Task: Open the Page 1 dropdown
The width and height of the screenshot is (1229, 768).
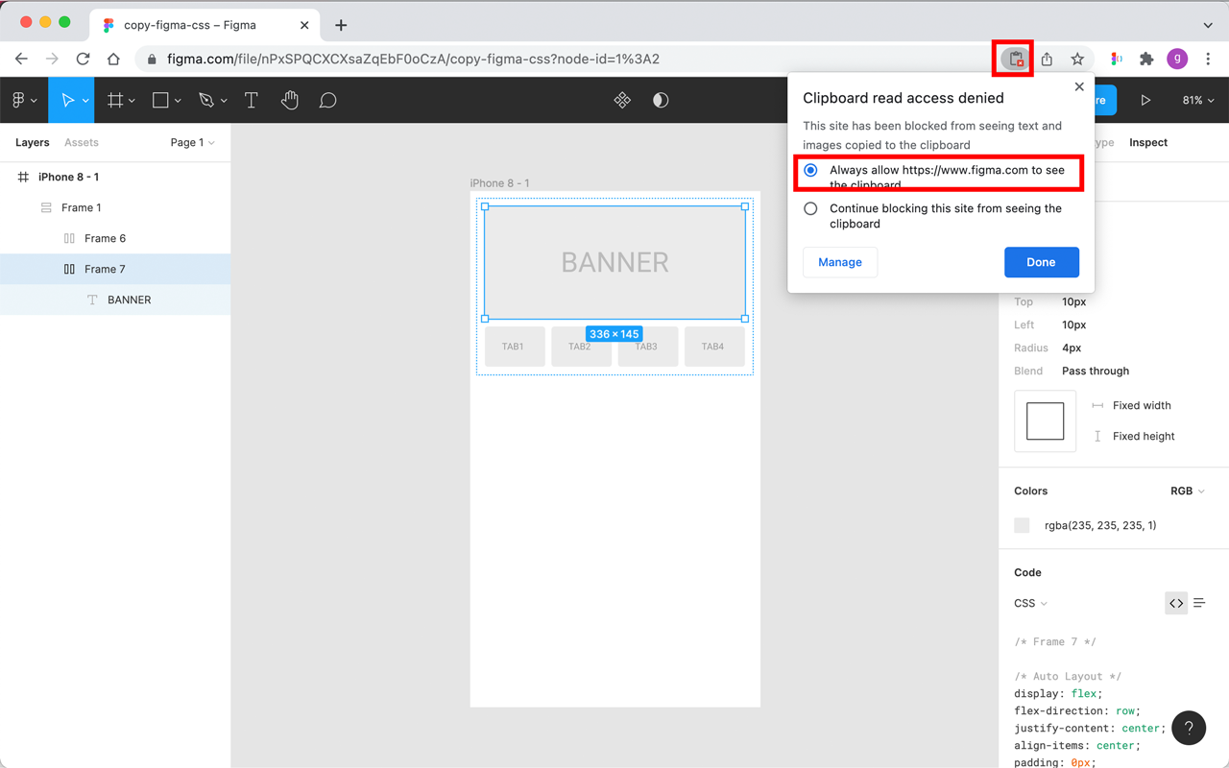Action: click(192, 142)
